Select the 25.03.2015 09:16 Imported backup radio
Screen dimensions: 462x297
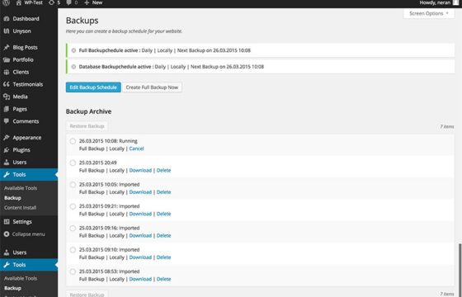73,229
